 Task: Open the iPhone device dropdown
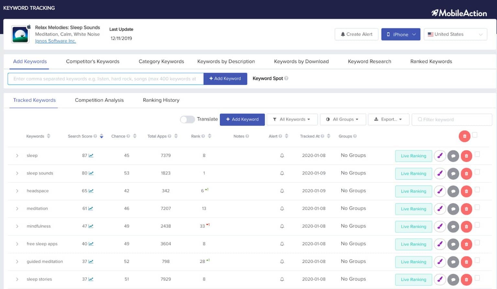(x=401, y=34)
